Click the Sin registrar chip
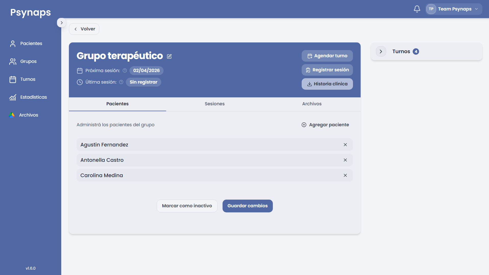489x275 pixels. 143,82
